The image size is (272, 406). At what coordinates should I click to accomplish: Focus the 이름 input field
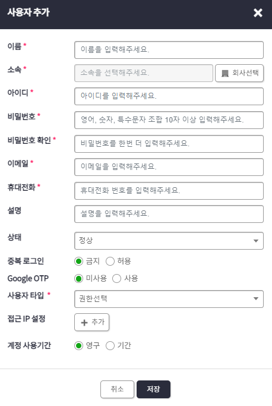tap(169, 50)
